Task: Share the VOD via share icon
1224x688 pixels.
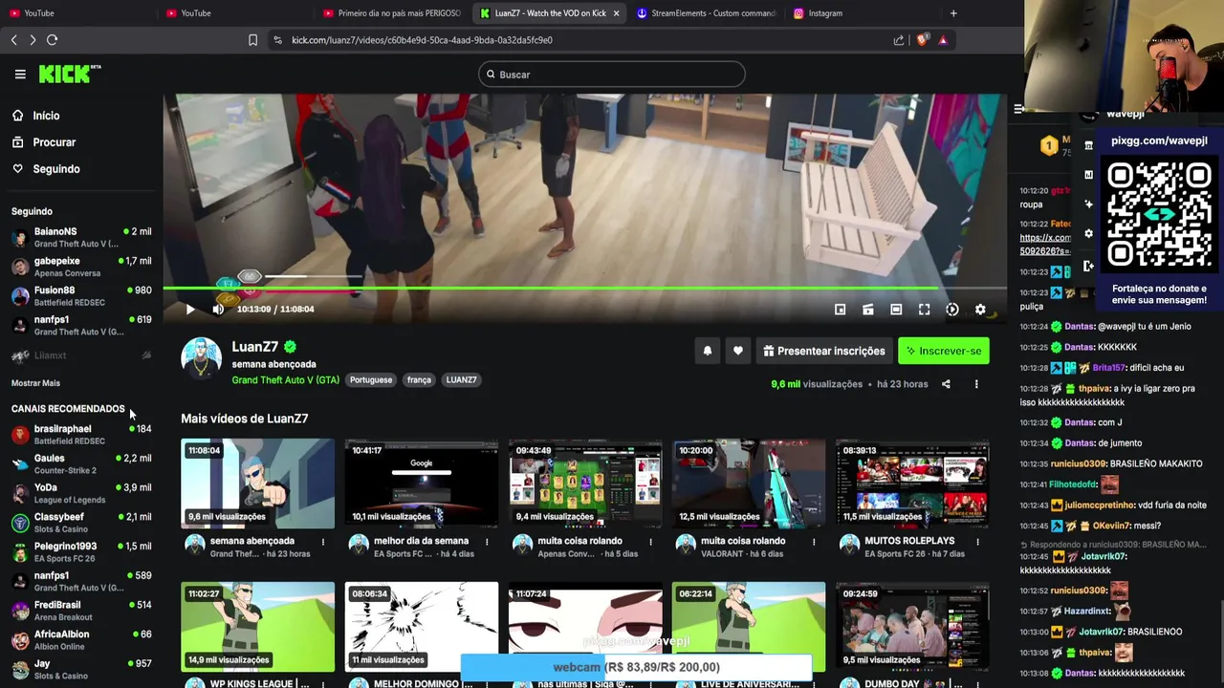Action: point(946,384)
